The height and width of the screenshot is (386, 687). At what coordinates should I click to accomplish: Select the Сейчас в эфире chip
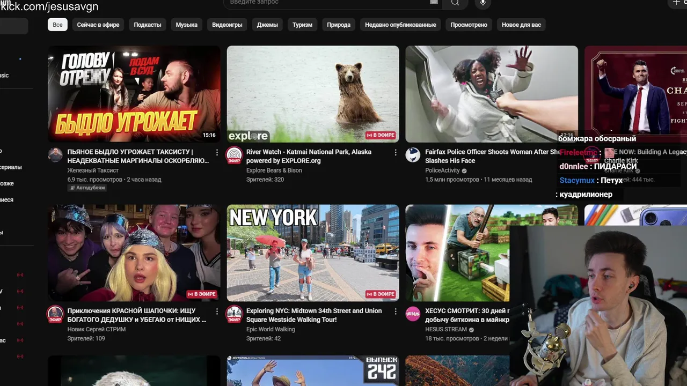[98, 25]
